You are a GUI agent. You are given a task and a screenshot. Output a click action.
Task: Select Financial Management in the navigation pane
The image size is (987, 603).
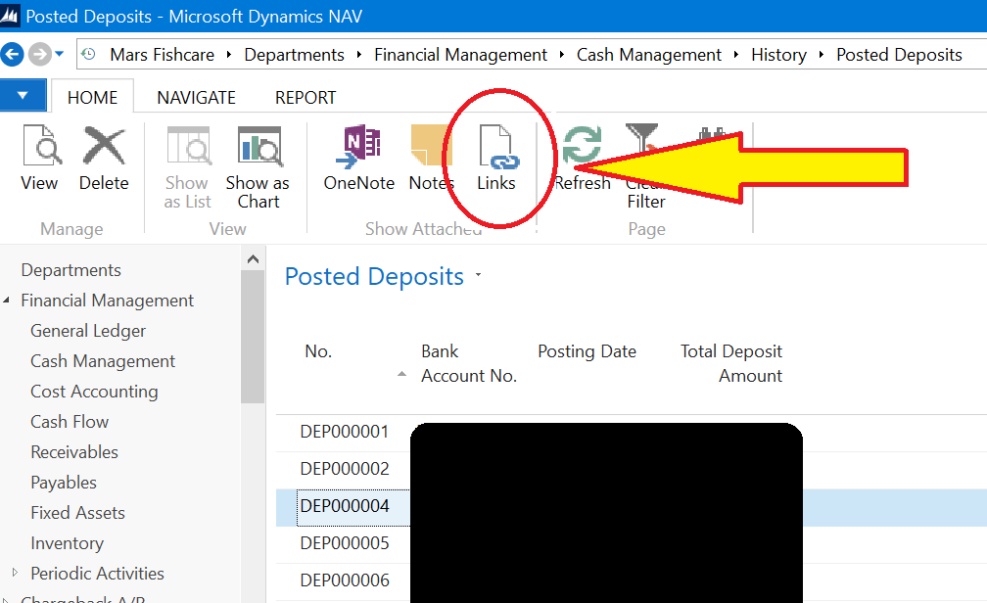click(107, 301)
